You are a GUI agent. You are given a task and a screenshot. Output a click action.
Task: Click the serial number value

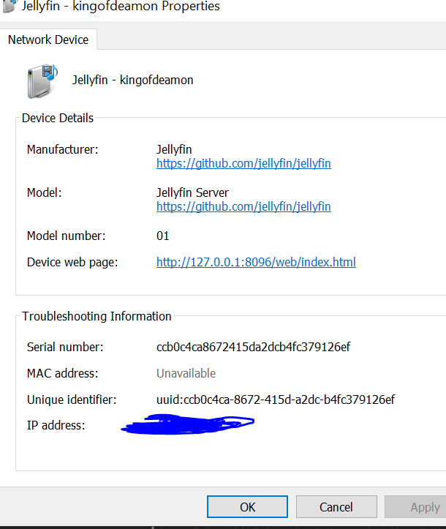tap(253, 347)
